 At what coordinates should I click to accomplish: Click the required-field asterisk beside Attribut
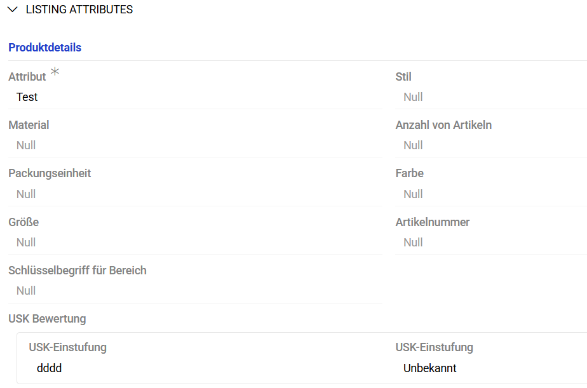(55, 72)
